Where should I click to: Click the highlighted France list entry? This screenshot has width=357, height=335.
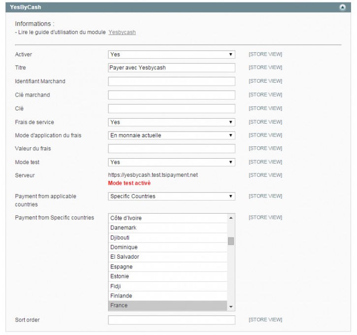(167, 305)
